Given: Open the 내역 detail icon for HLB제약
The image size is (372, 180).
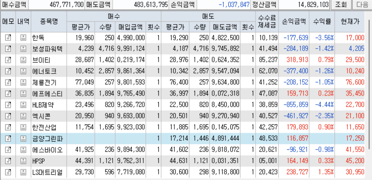Looking at the screenshot, I should pyautogui.click(x=23, y=105).
